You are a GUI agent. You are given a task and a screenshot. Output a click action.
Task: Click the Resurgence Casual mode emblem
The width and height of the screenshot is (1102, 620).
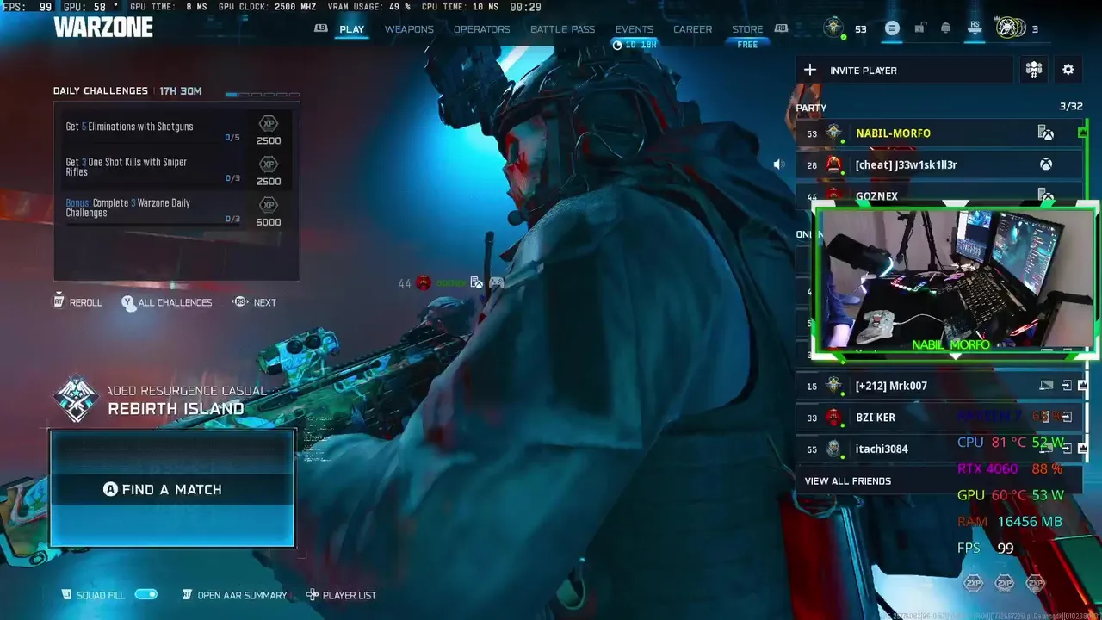76,398
